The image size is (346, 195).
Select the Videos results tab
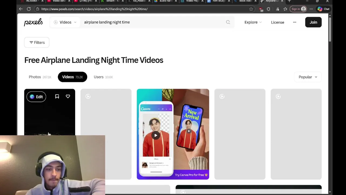(x=72, y=77)
